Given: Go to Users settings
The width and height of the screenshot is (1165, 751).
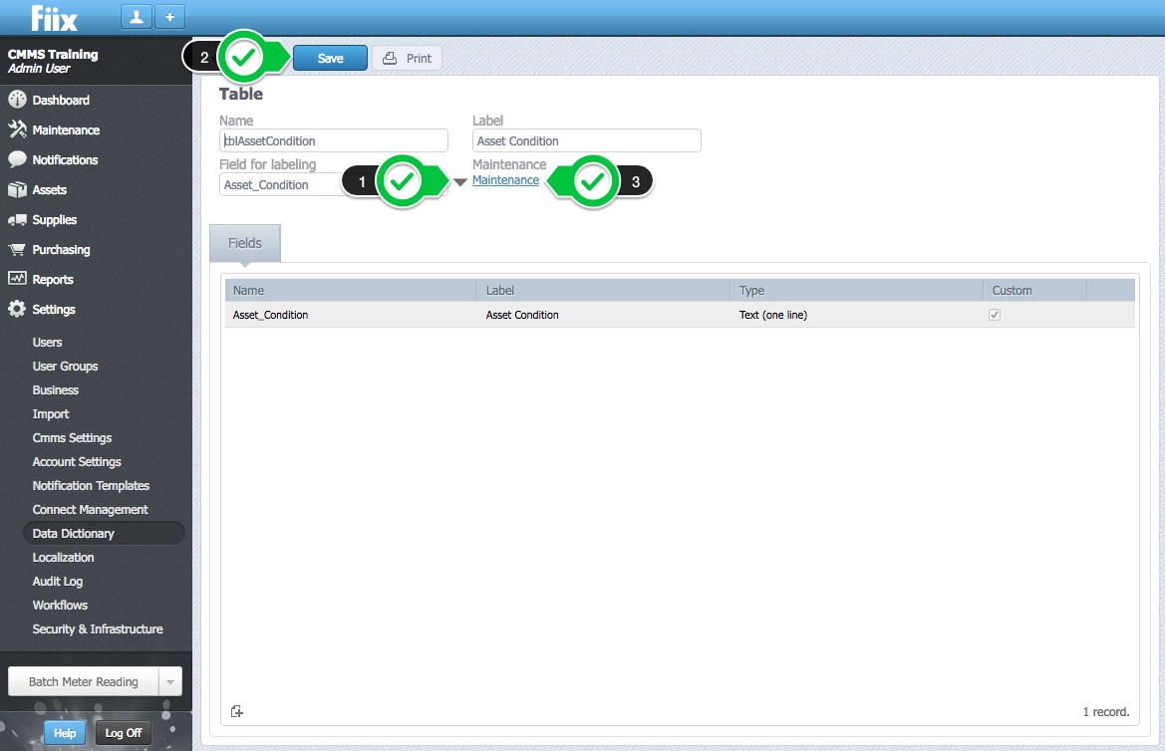Looking at the screenshot, I should click(48, 343).
